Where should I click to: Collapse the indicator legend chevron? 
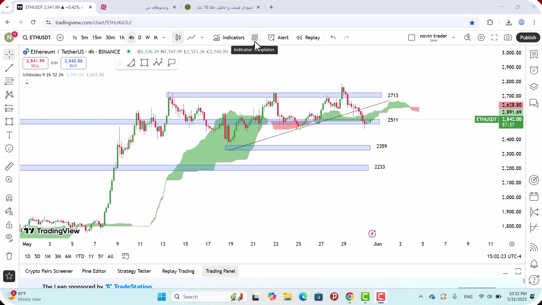click(27, 84)
